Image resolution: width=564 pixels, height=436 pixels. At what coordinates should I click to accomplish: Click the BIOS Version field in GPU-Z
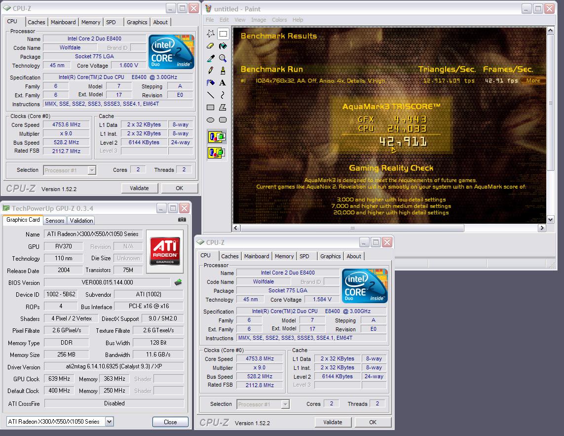tap(107, 282)
